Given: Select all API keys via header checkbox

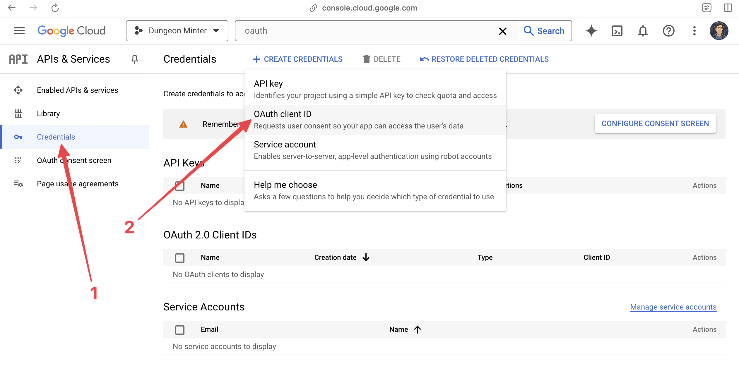Looking at the screenshot, I should coord(180,185).
